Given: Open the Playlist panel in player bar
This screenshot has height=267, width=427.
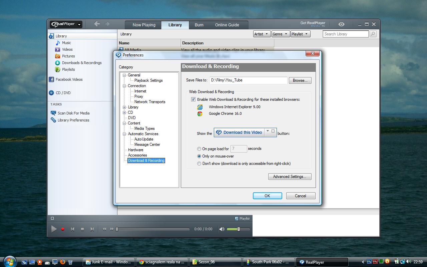Looking at the screenshot, I should [x=242, y=218].
